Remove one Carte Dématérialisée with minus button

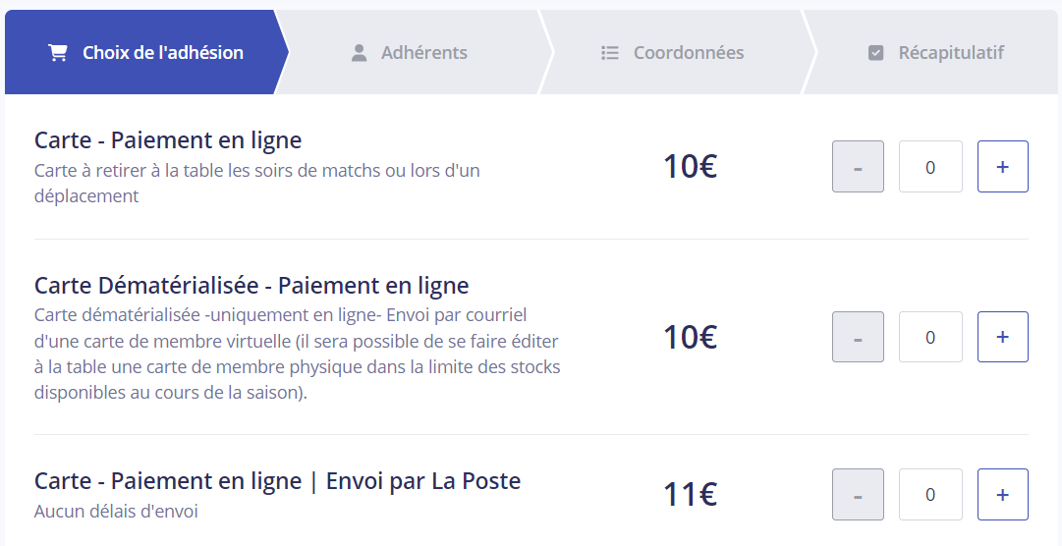coord(858,337)
